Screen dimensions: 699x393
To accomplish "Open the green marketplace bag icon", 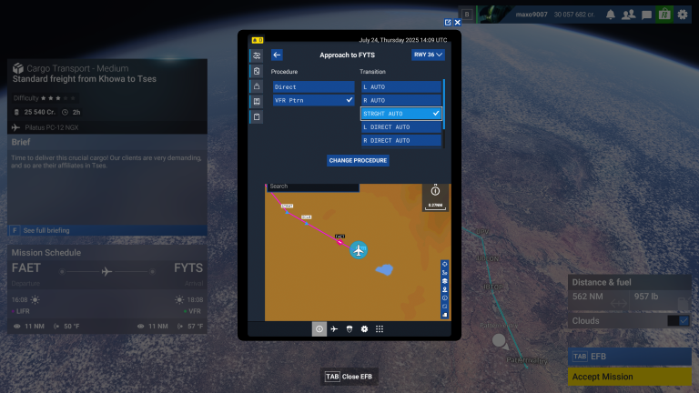I will pyautogui.click(x=664, y=15).
